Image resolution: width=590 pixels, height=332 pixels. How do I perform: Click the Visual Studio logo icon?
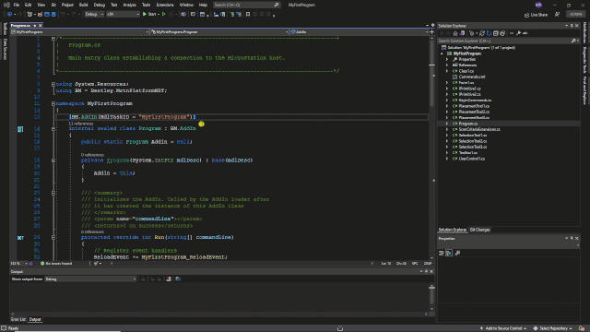click(x=6, y=5)
